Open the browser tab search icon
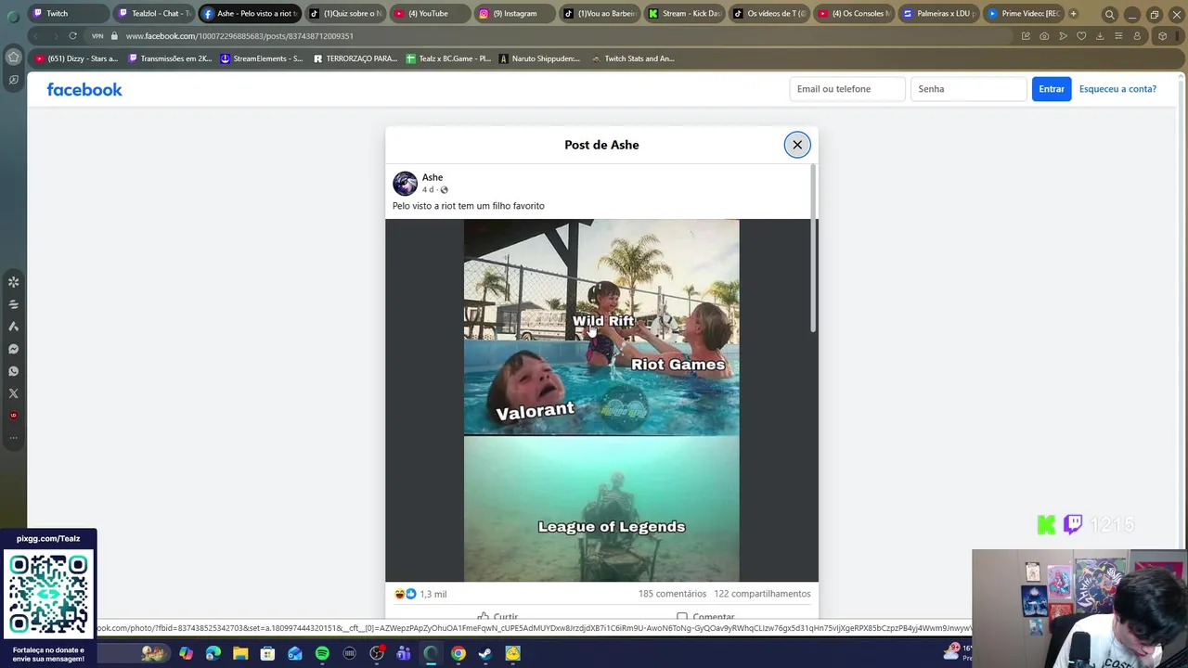 point(1109,14)
